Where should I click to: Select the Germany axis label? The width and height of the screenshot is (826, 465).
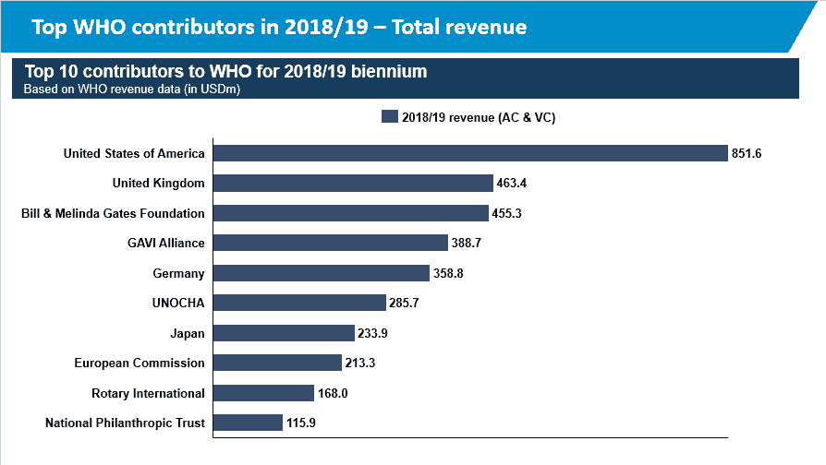[178, 273]
